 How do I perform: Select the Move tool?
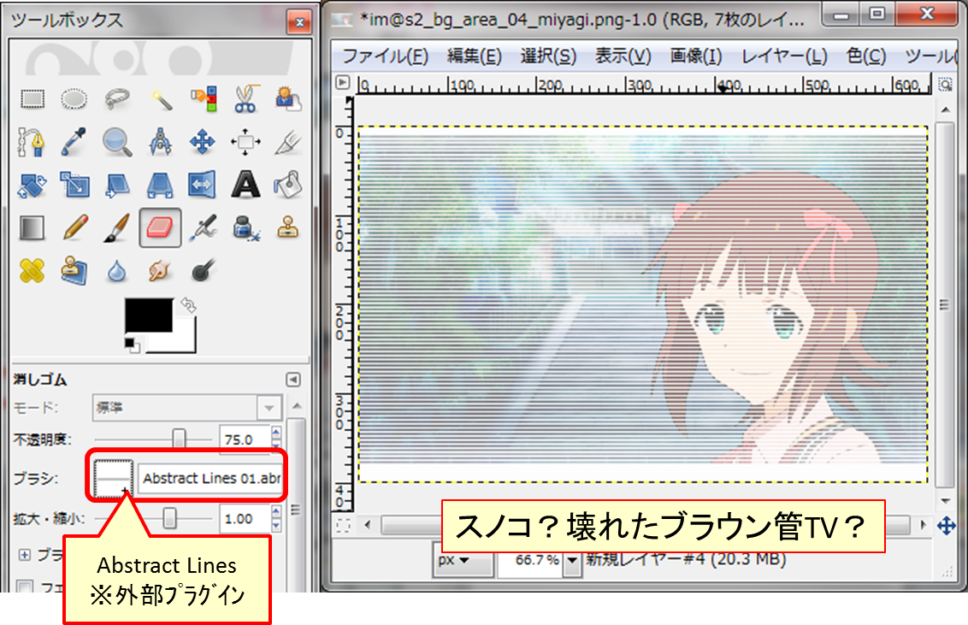coord(203,142)
